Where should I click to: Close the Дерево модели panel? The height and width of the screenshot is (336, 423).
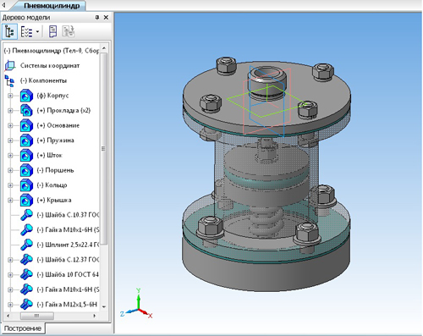click(106, 18)
